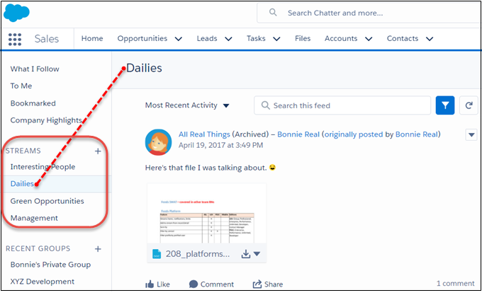
Task: Open the Tasks tab
Action: tap(256, 38)
